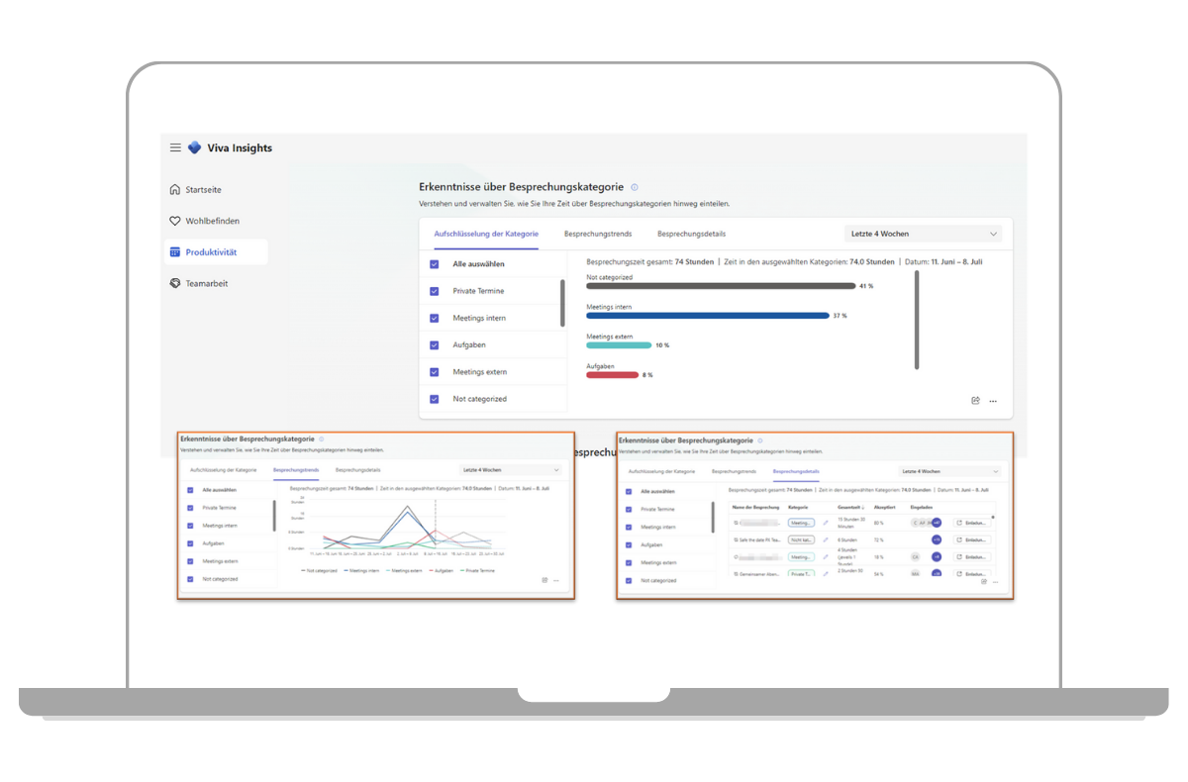Image resolution: width=1188 pixels, height=782 pixels.
Task: Click share icon in the details inset
Action: pos(984,582)
